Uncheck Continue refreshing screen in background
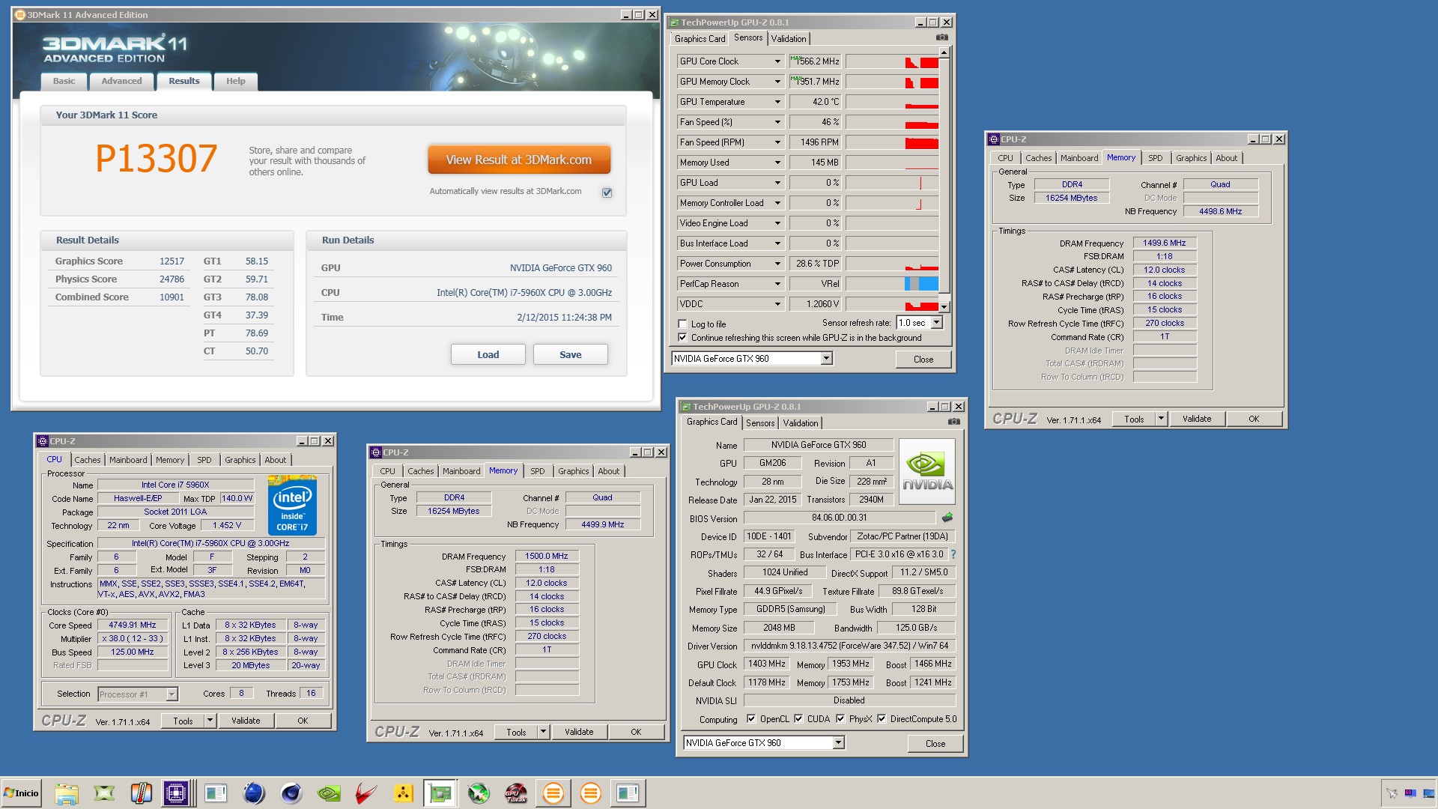The image size is (1438, 809). pos(682,338)
